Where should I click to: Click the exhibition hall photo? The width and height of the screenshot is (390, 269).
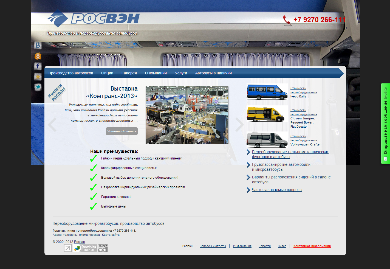tap(187, 115)
